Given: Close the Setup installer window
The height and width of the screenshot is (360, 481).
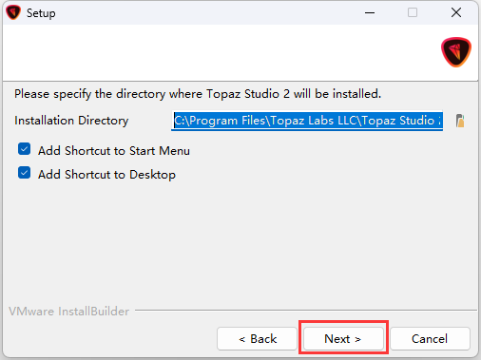Looking at the screenshot, I should point(456,13).
